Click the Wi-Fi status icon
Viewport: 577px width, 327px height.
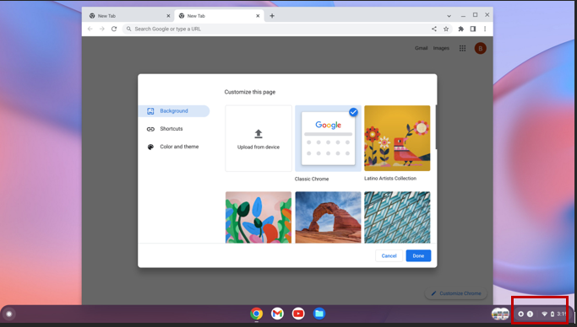[545, 314]
